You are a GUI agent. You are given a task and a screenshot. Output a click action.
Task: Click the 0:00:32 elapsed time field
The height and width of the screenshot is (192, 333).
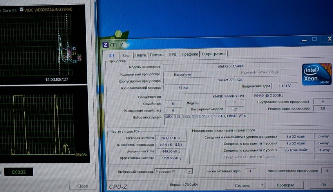19,172
